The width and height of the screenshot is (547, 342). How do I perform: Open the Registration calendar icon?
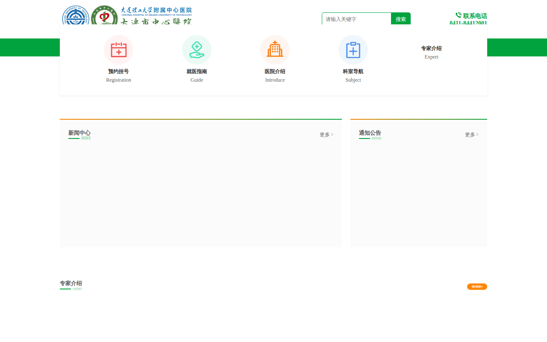pos(118,50)
